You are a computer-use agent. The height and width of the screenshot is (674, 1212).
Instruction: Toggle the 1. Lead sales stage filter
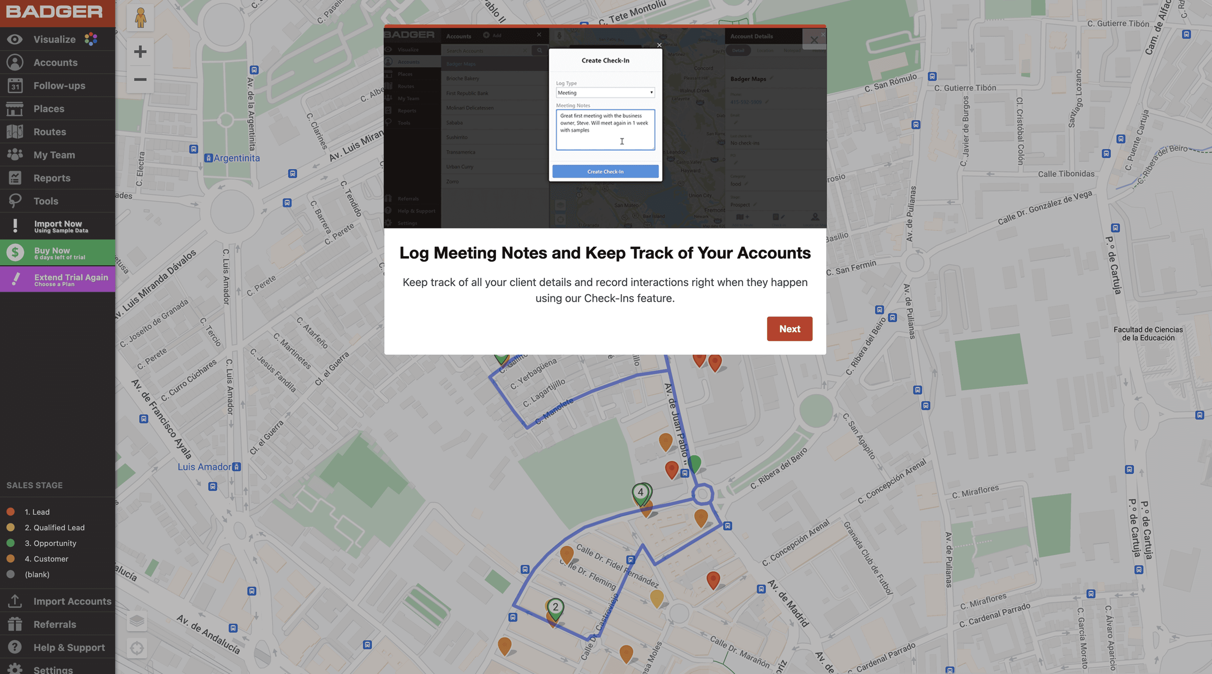[37, 512]
